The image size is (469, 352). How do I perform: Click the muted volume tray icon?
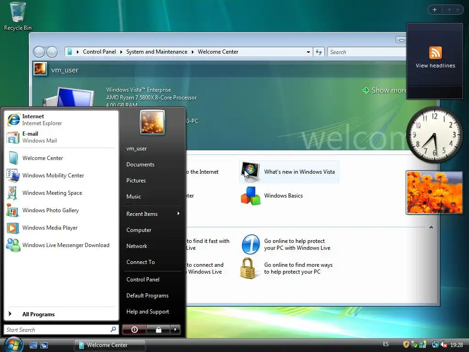[443, 345]
